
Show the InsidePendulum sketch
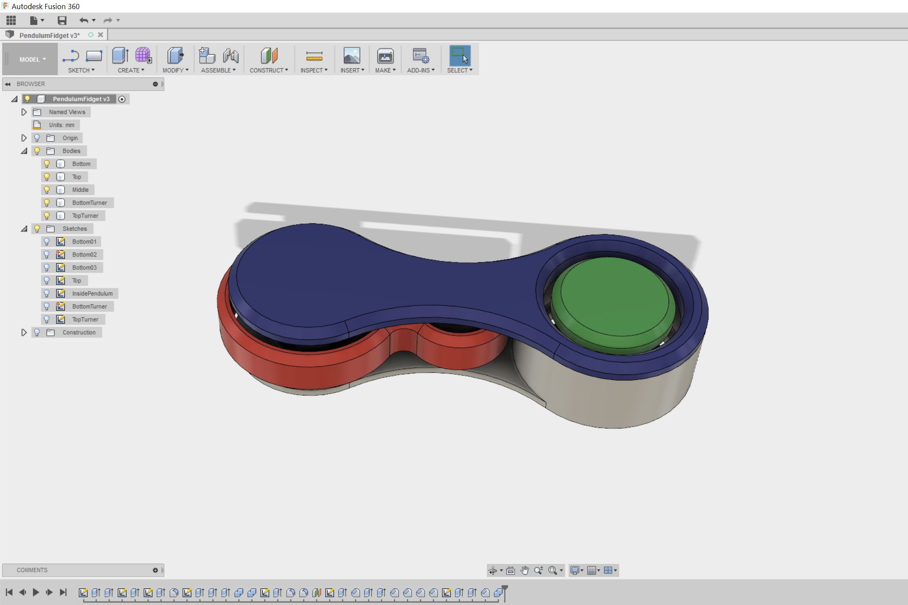[47, 293]
